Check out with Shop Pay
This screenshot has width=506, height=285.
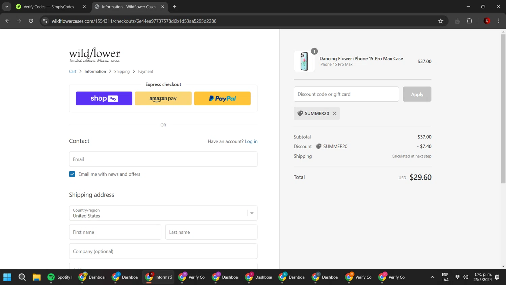(104, 98)
